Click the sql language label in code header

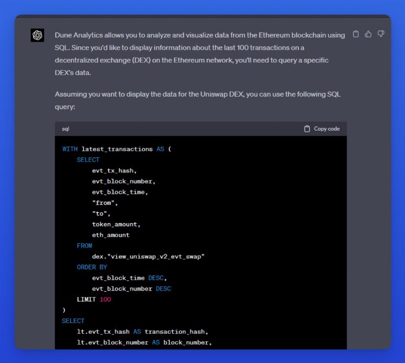65,129
